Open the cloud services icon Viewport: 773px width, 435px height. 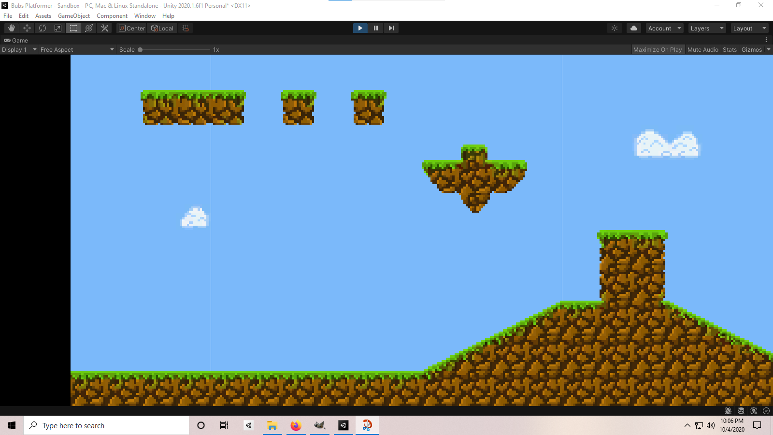[x=634, y=28]
